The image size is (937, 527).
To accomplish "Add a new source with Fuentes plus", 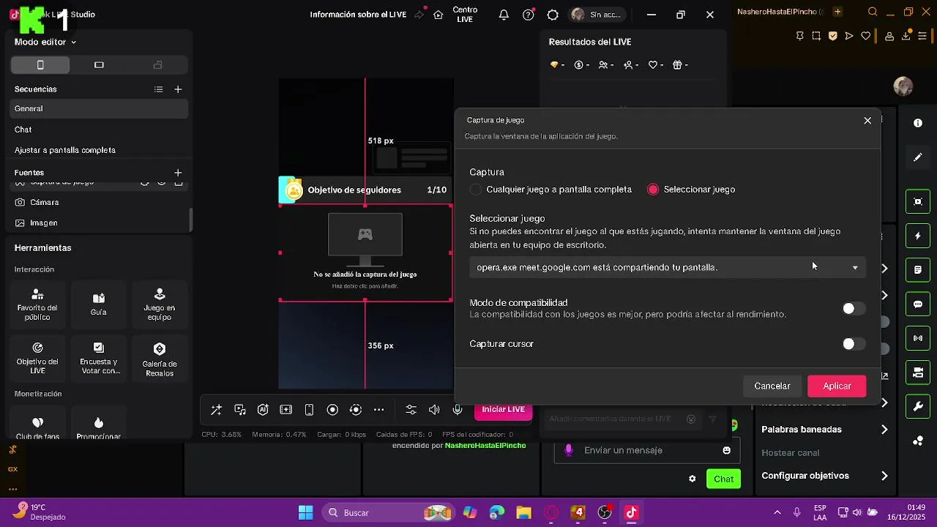I will tap(178, 173).
